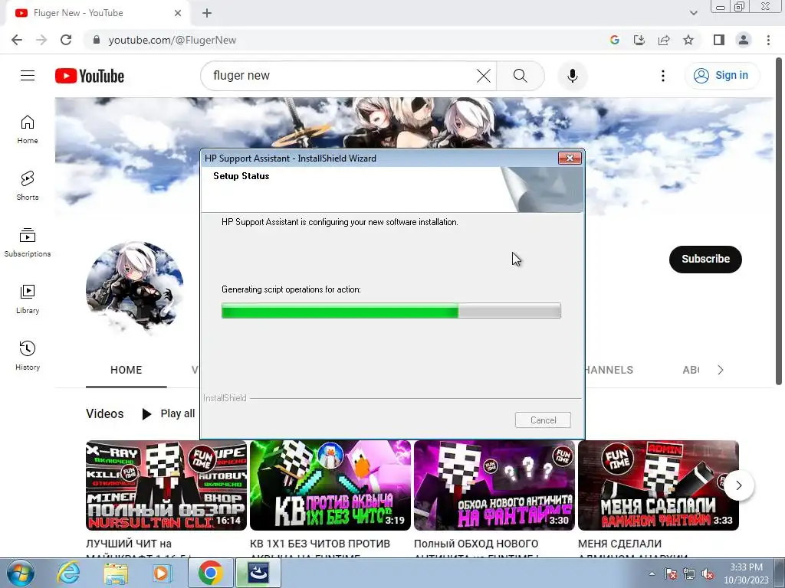Open the Action Center flag icon
This screenshot has width=785, height=588.
671,573
